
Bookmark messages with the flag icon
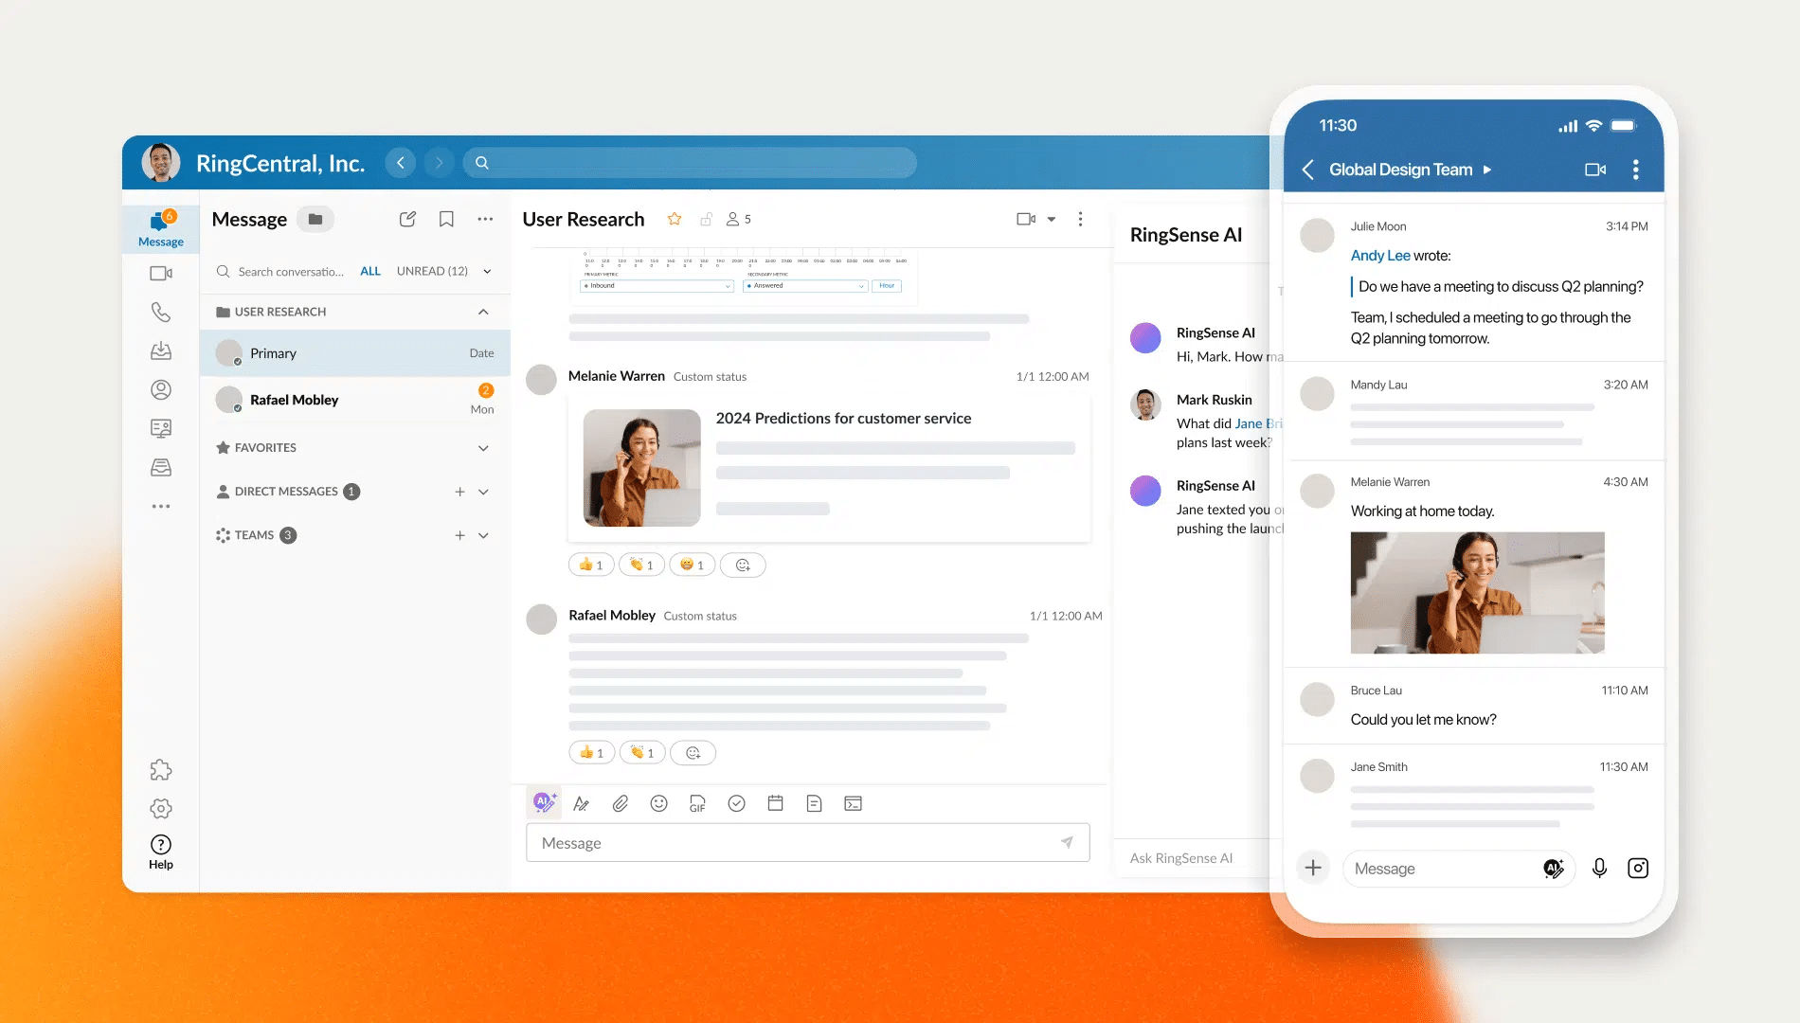(x=445, y=219)
